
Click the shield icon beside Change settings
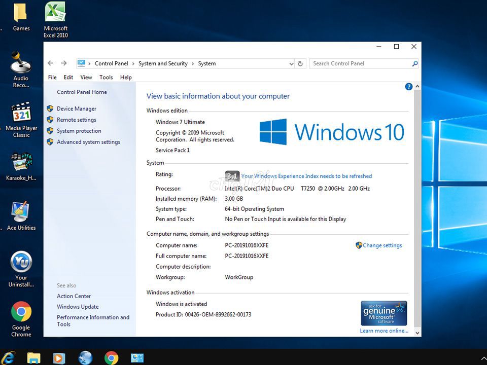coord(359,245)
